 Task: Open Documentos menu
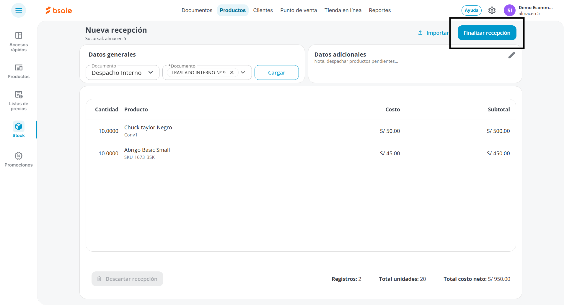click(197, 10)
